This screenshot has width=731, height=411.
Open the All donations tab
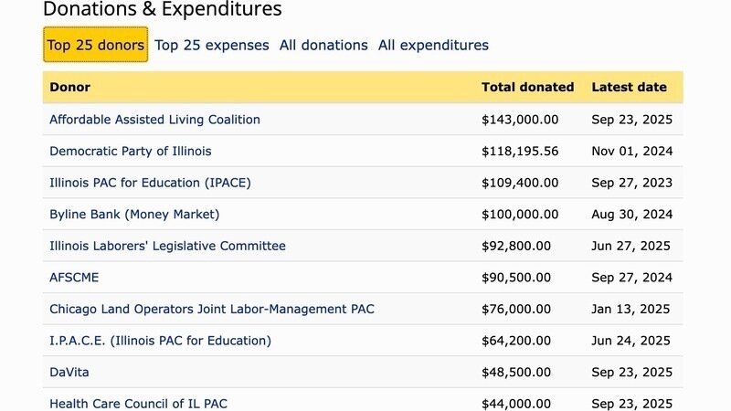pos(323,45)
